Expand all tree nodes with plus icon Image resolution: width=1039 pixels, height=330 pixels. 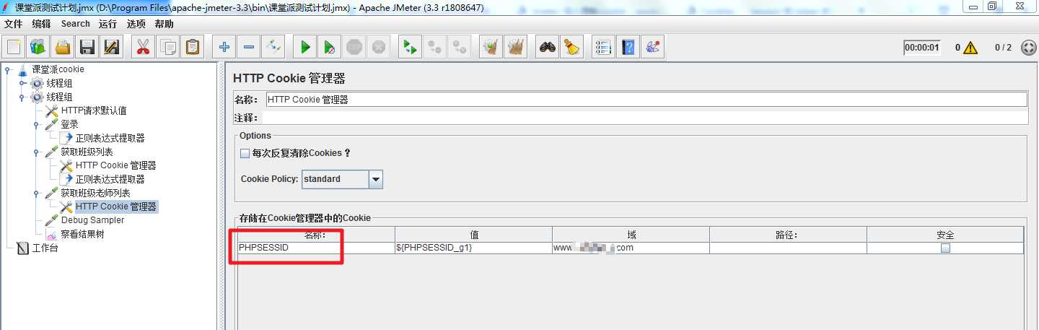(224, 47)
